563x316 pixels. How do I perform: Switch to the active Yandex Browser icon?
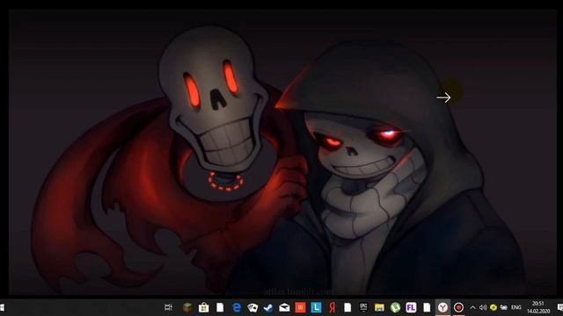(x=442, y=307)
